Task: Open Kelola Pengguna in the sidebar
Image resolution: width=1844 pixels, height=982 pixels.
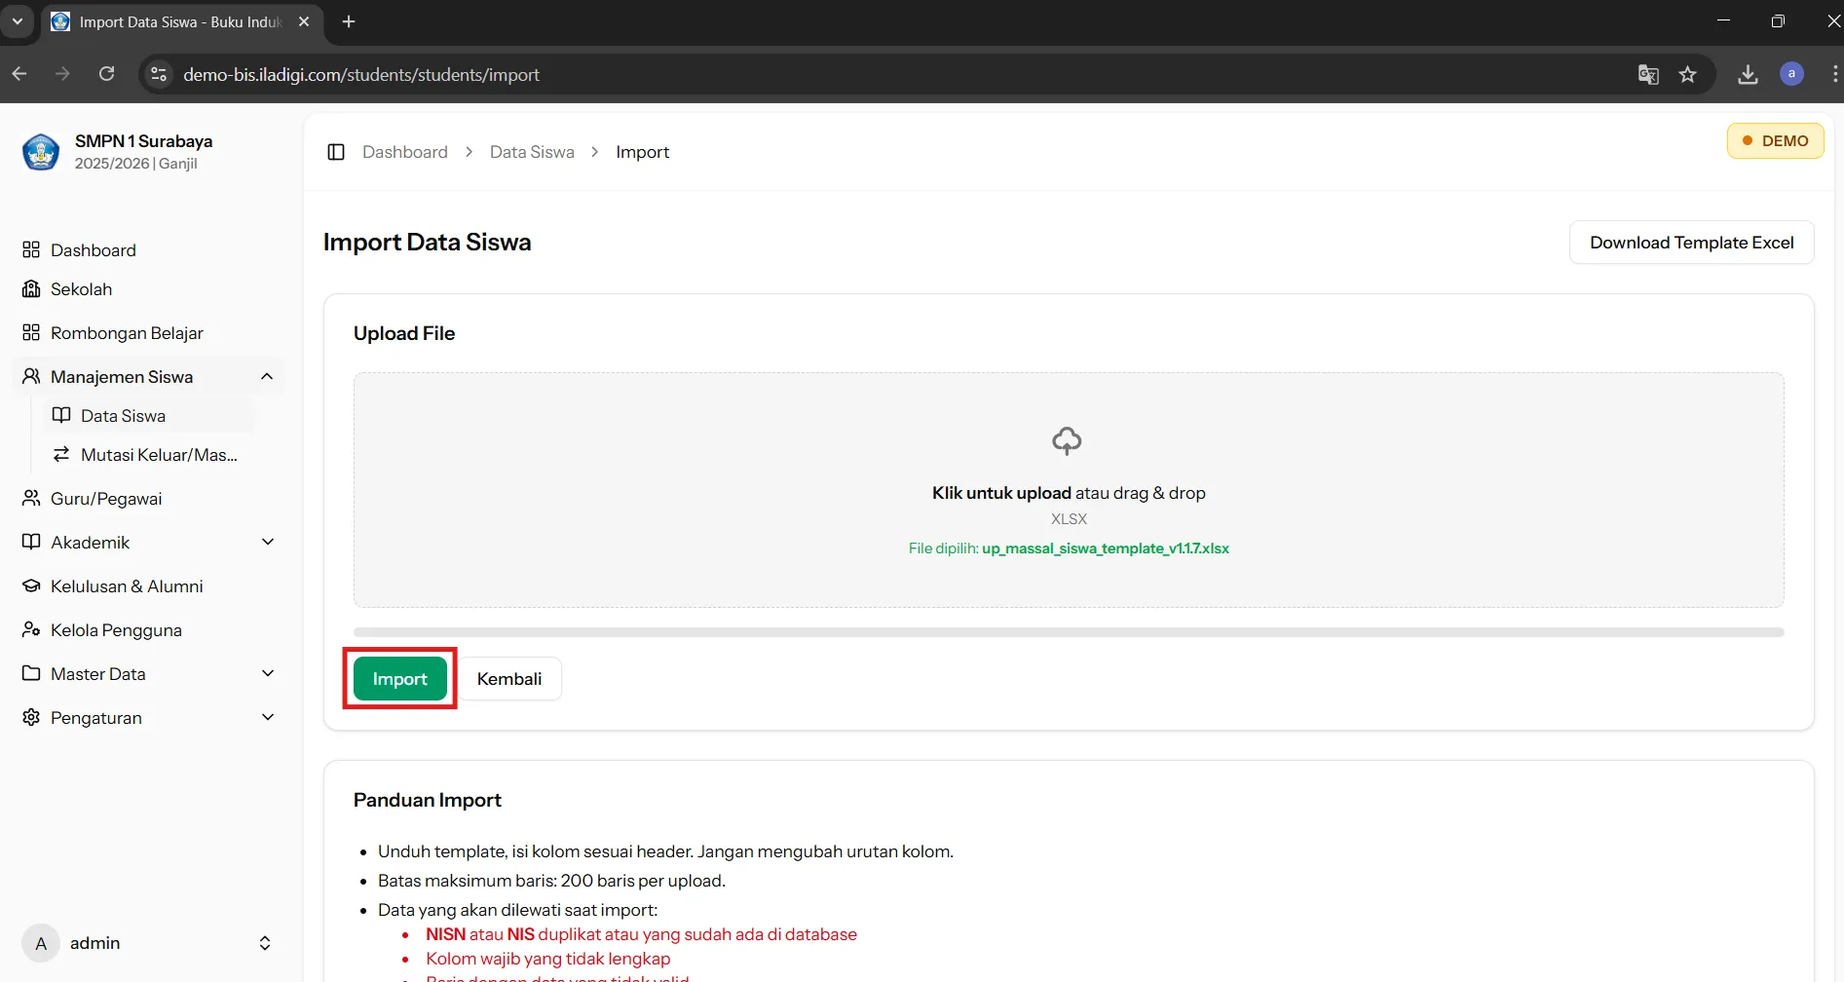Action: [148, 630]
